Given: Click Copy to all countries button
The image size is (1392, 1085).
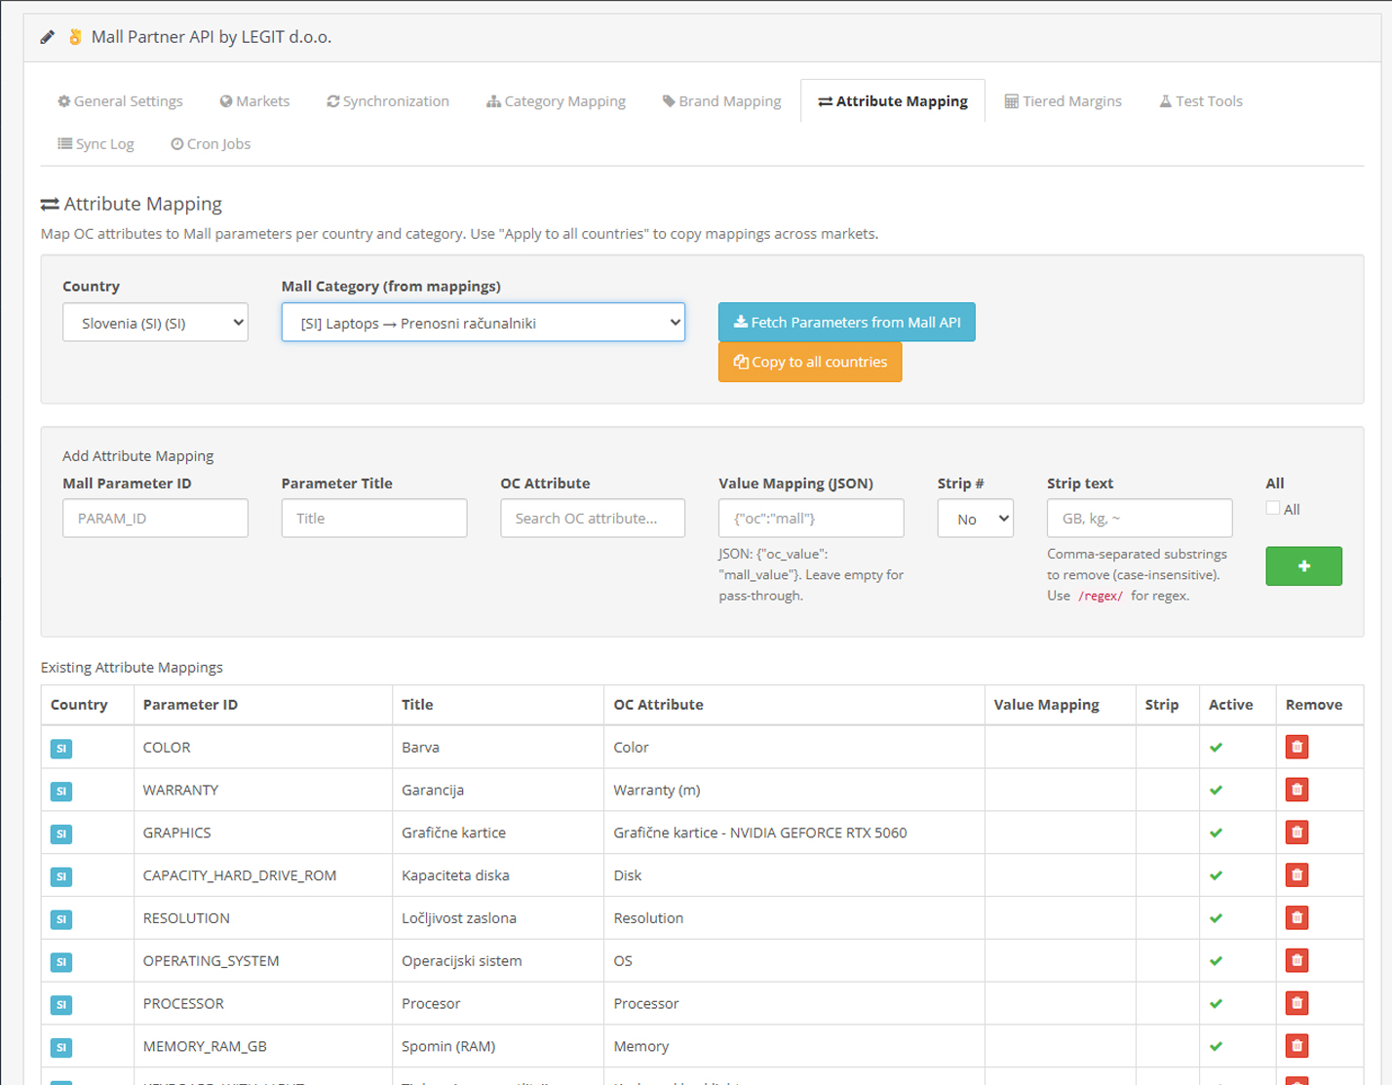Looking at the screenshot, I should [810, 362].
